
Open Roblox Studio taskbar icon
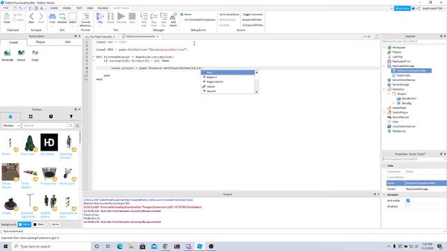coord(200,246)
